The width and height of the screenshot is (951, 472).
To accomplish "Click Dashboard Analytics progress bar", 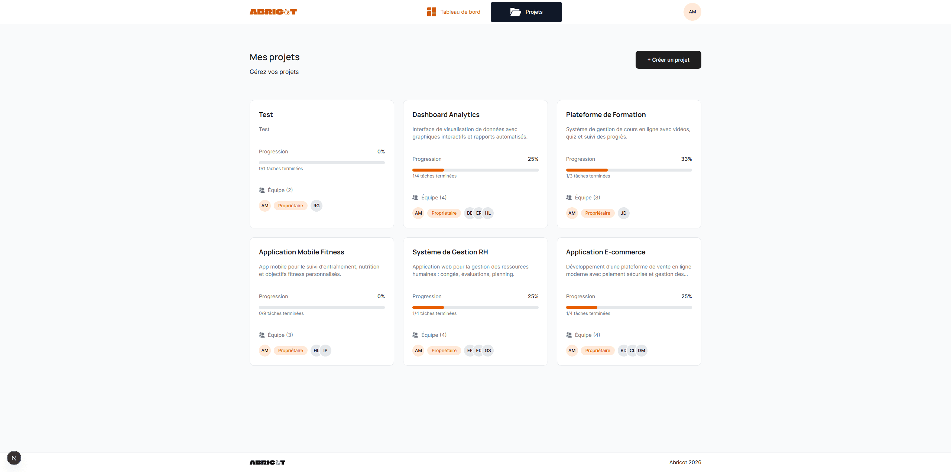I will pos(475,170).
